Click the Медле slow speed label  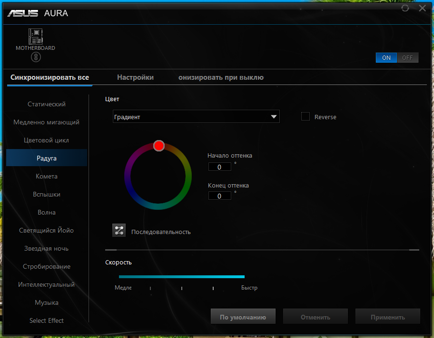point(123,288)
